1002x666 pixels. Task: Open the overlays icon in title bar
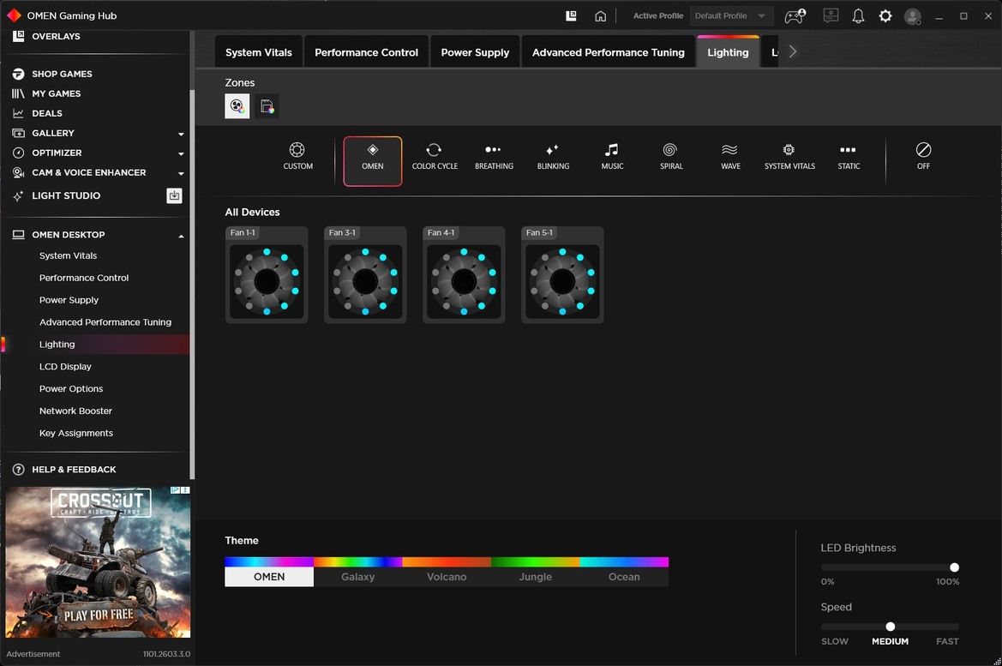[x=572, y=15]
